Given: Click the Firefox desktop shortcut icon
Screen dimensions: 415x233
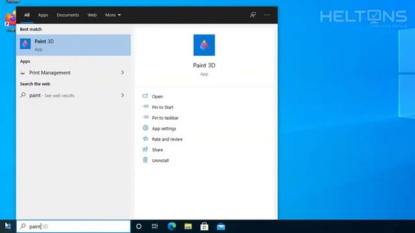Looking at the screenshot, I should [x=10, y=19].
